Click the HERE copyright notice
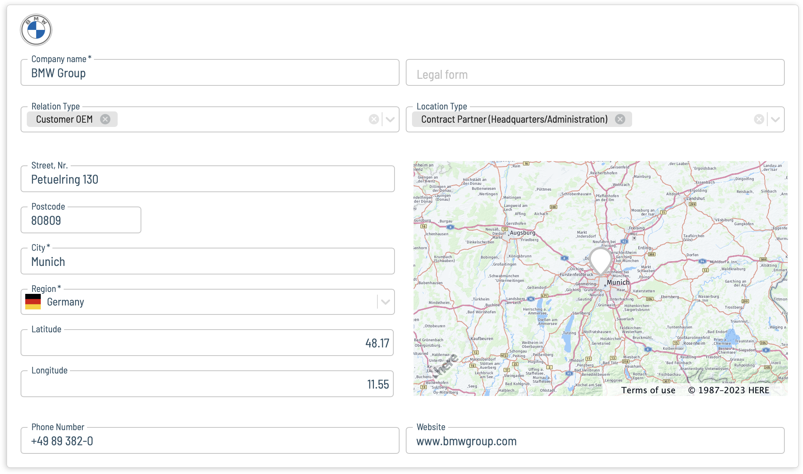Image resolution: width=803 pixels, height=474 pixels. pos(729,390)
